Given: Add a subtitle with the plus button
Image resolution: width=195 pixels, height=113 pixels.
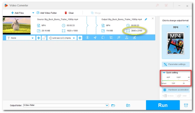Looking at the screenshot, I should (x=38, y=38).
